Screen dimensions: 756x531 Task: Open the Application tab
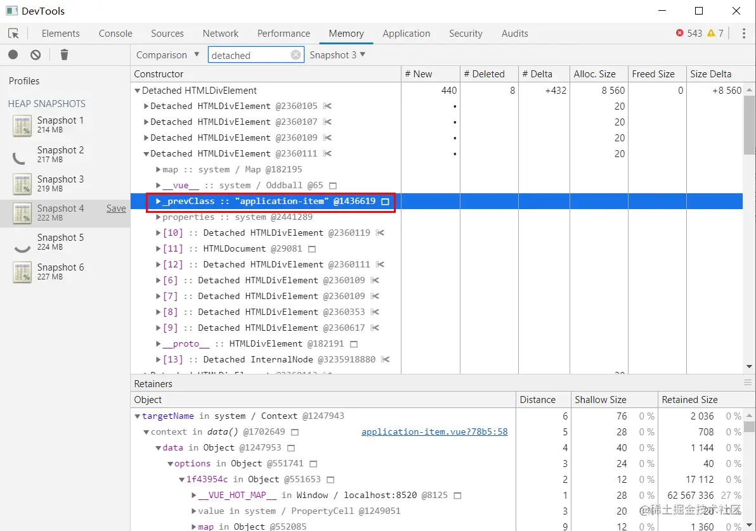pos(407,33)
